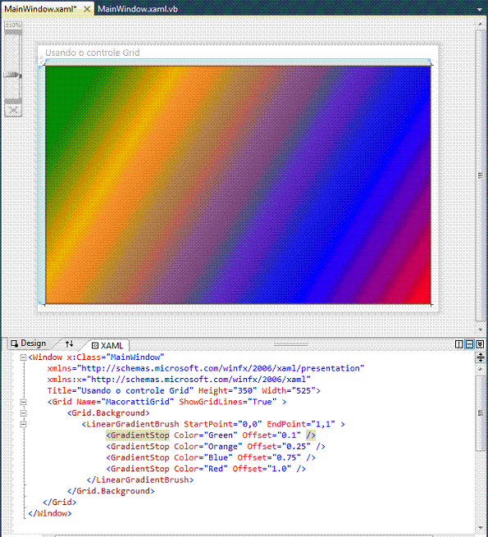488x537 pixels.
Task: Click the closing </Grid> tag
Action: pos(60,502)
